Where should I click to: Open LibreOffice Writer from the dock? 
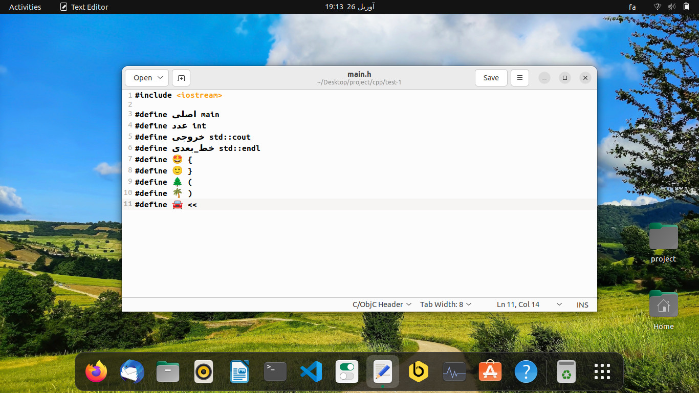click(x=239, y=372)
